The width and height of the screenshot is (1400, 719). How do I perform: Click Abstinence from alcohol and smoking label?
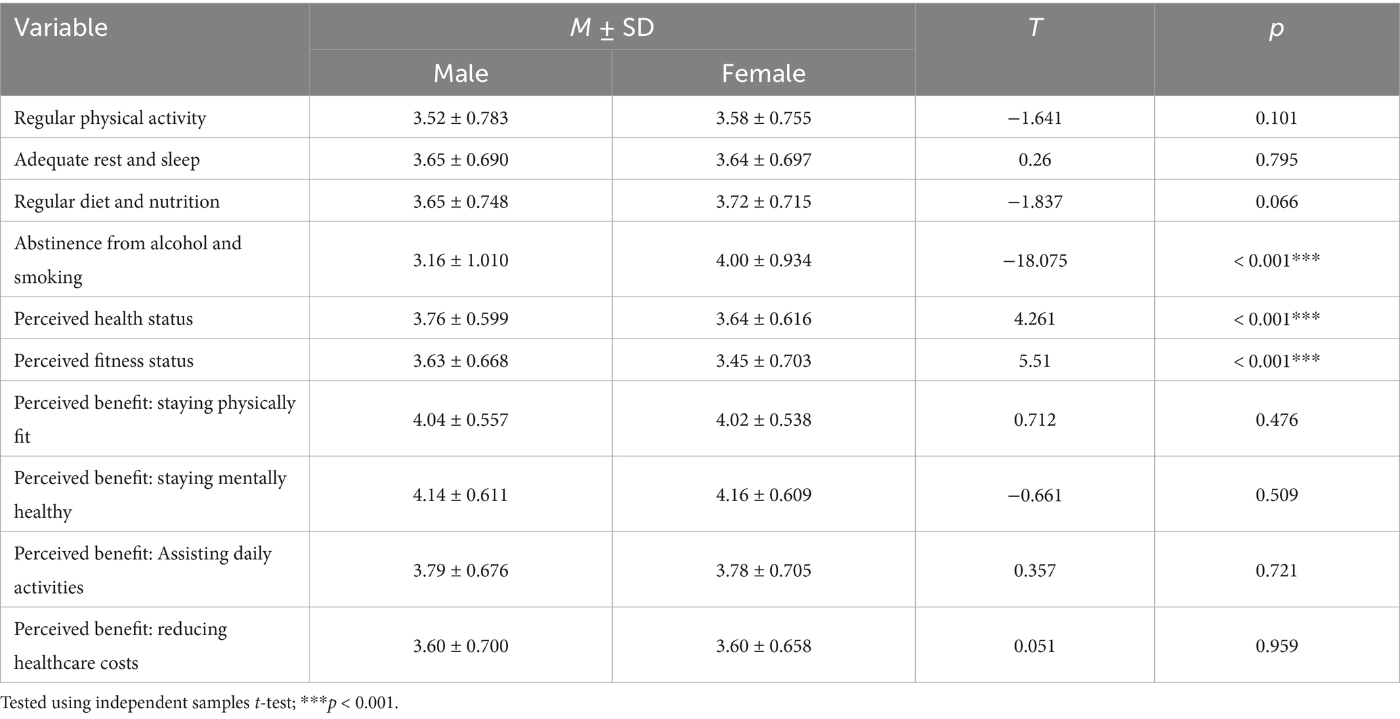(127, 260)
